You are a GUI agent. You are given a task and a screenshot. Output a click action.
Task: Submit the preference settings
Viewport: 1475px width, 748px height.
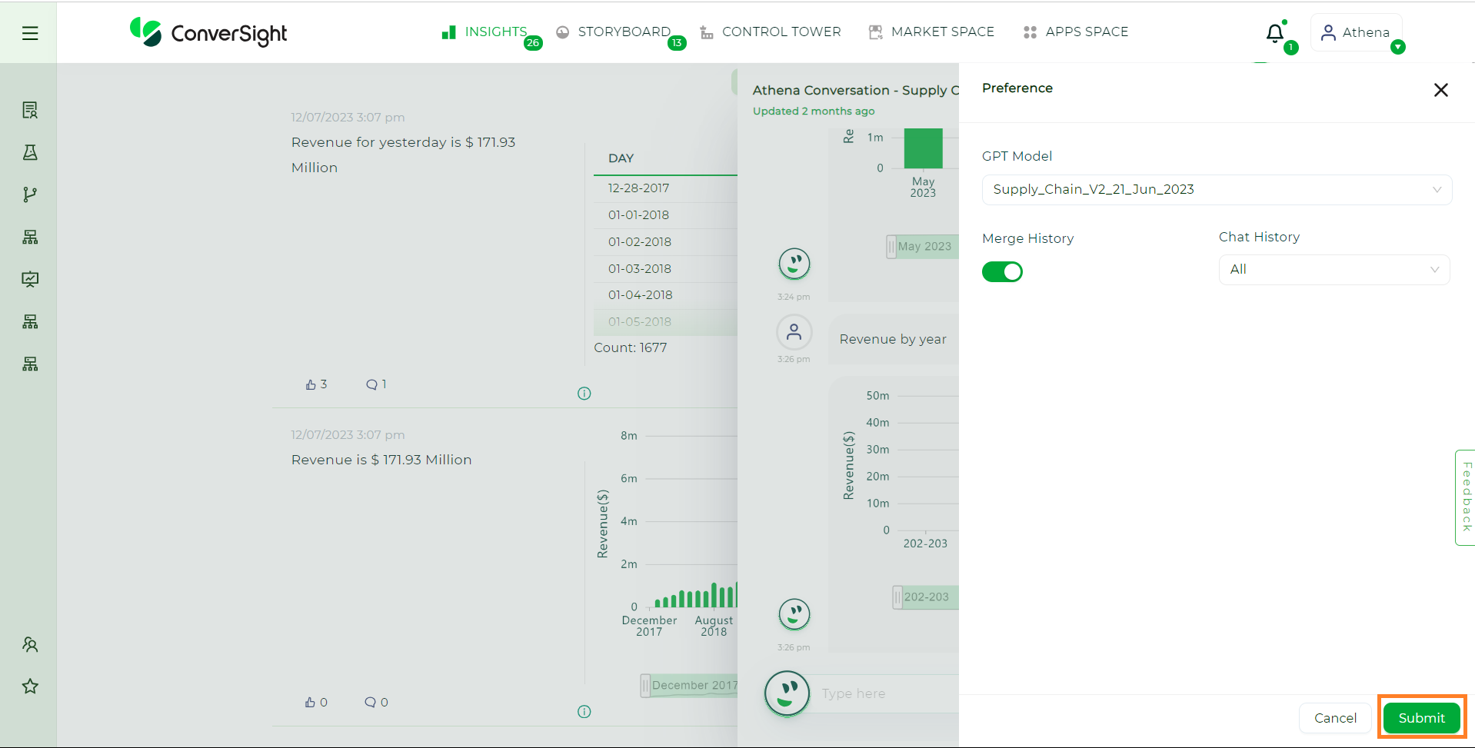1420,718
